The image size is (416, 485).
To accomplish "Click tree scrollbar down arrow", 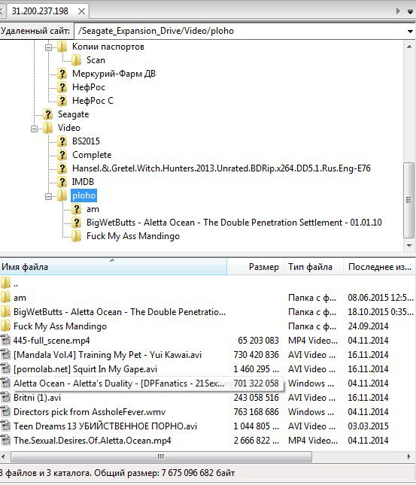I will (409, 246).
